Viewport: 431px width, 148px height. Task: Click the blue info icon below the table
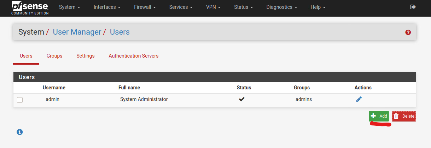[20, 132]
